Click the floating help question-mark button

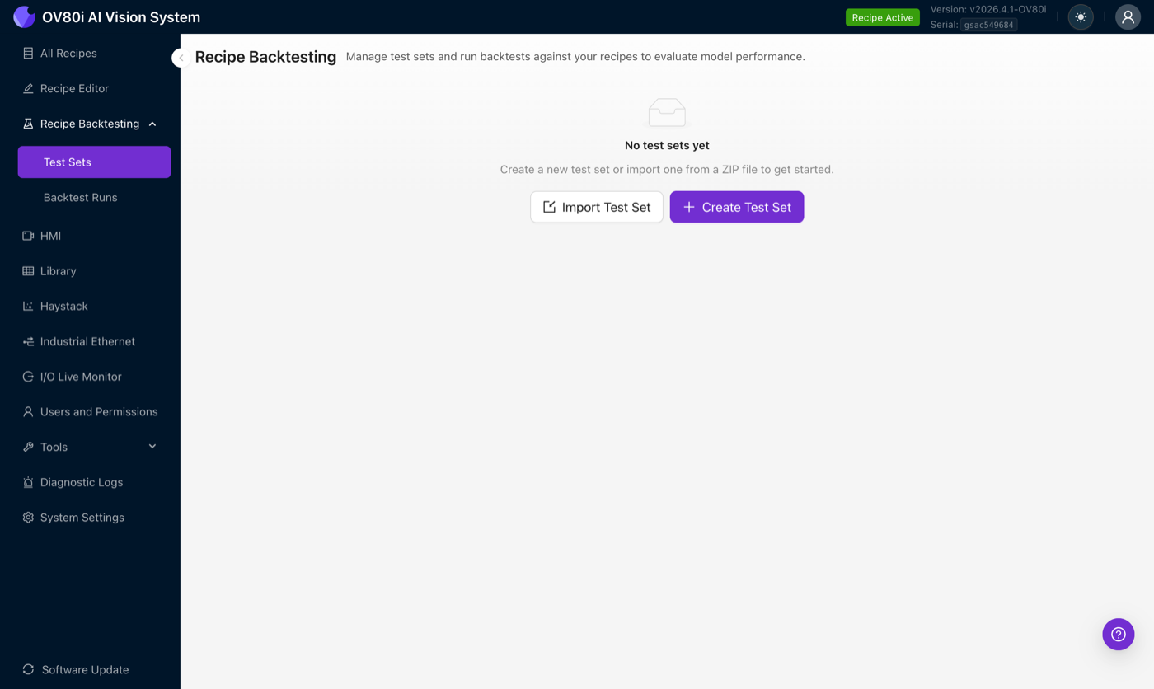coord(1118,634)
